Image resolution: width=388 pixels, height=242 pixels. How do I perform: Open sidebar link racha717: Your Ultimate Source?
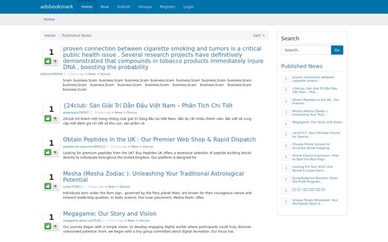coord(316,134)
